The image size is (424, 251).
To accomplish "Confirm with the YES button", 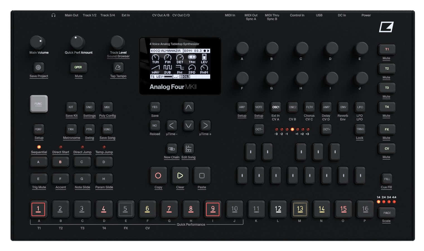I will tap(155, 107).
